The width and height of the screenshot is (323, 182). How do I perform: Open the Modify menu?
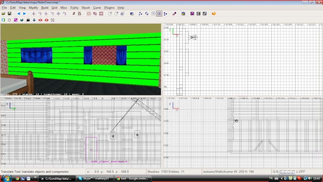point(34,8)
